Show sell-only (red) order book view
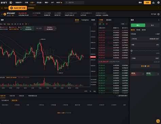 (x=107, y=24)
